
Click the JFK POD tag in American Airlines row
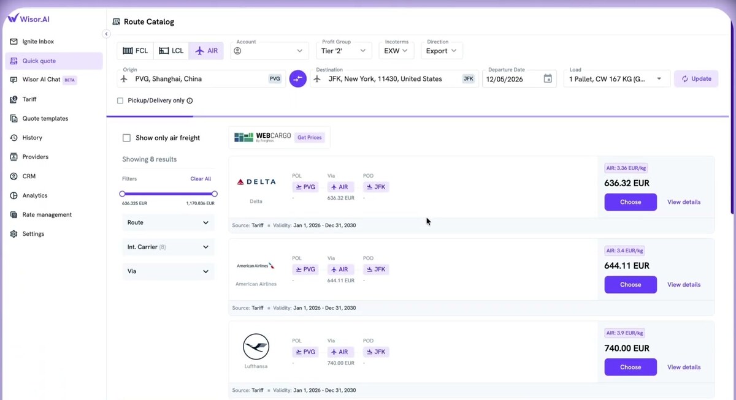(376, 270)
